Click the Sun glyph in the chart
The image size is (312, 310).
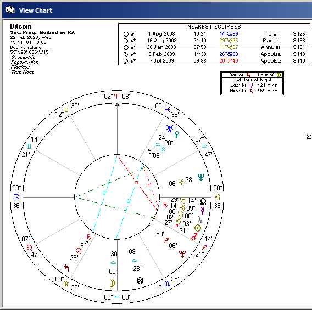197,228
